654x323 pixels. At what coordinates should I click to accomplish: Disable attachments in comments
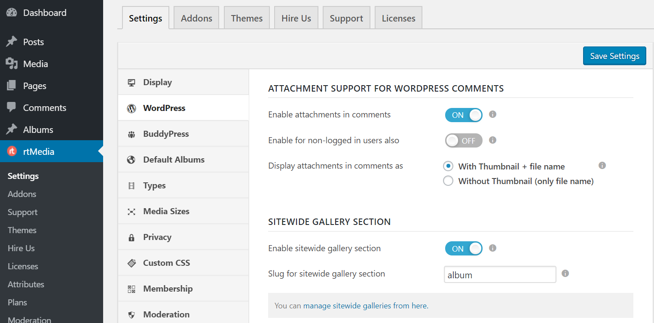pos(464,115)
